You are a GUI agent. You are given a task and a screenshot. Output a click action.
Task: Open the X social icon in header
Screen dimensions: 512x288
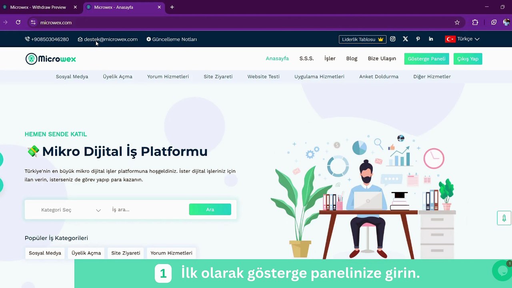(x=405, y=39)
